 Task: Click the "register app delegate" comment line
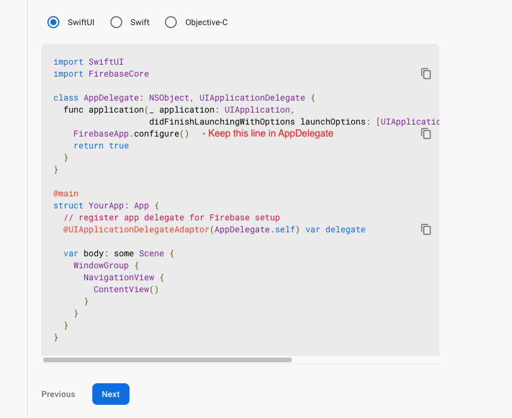click(x=171, y=217)
